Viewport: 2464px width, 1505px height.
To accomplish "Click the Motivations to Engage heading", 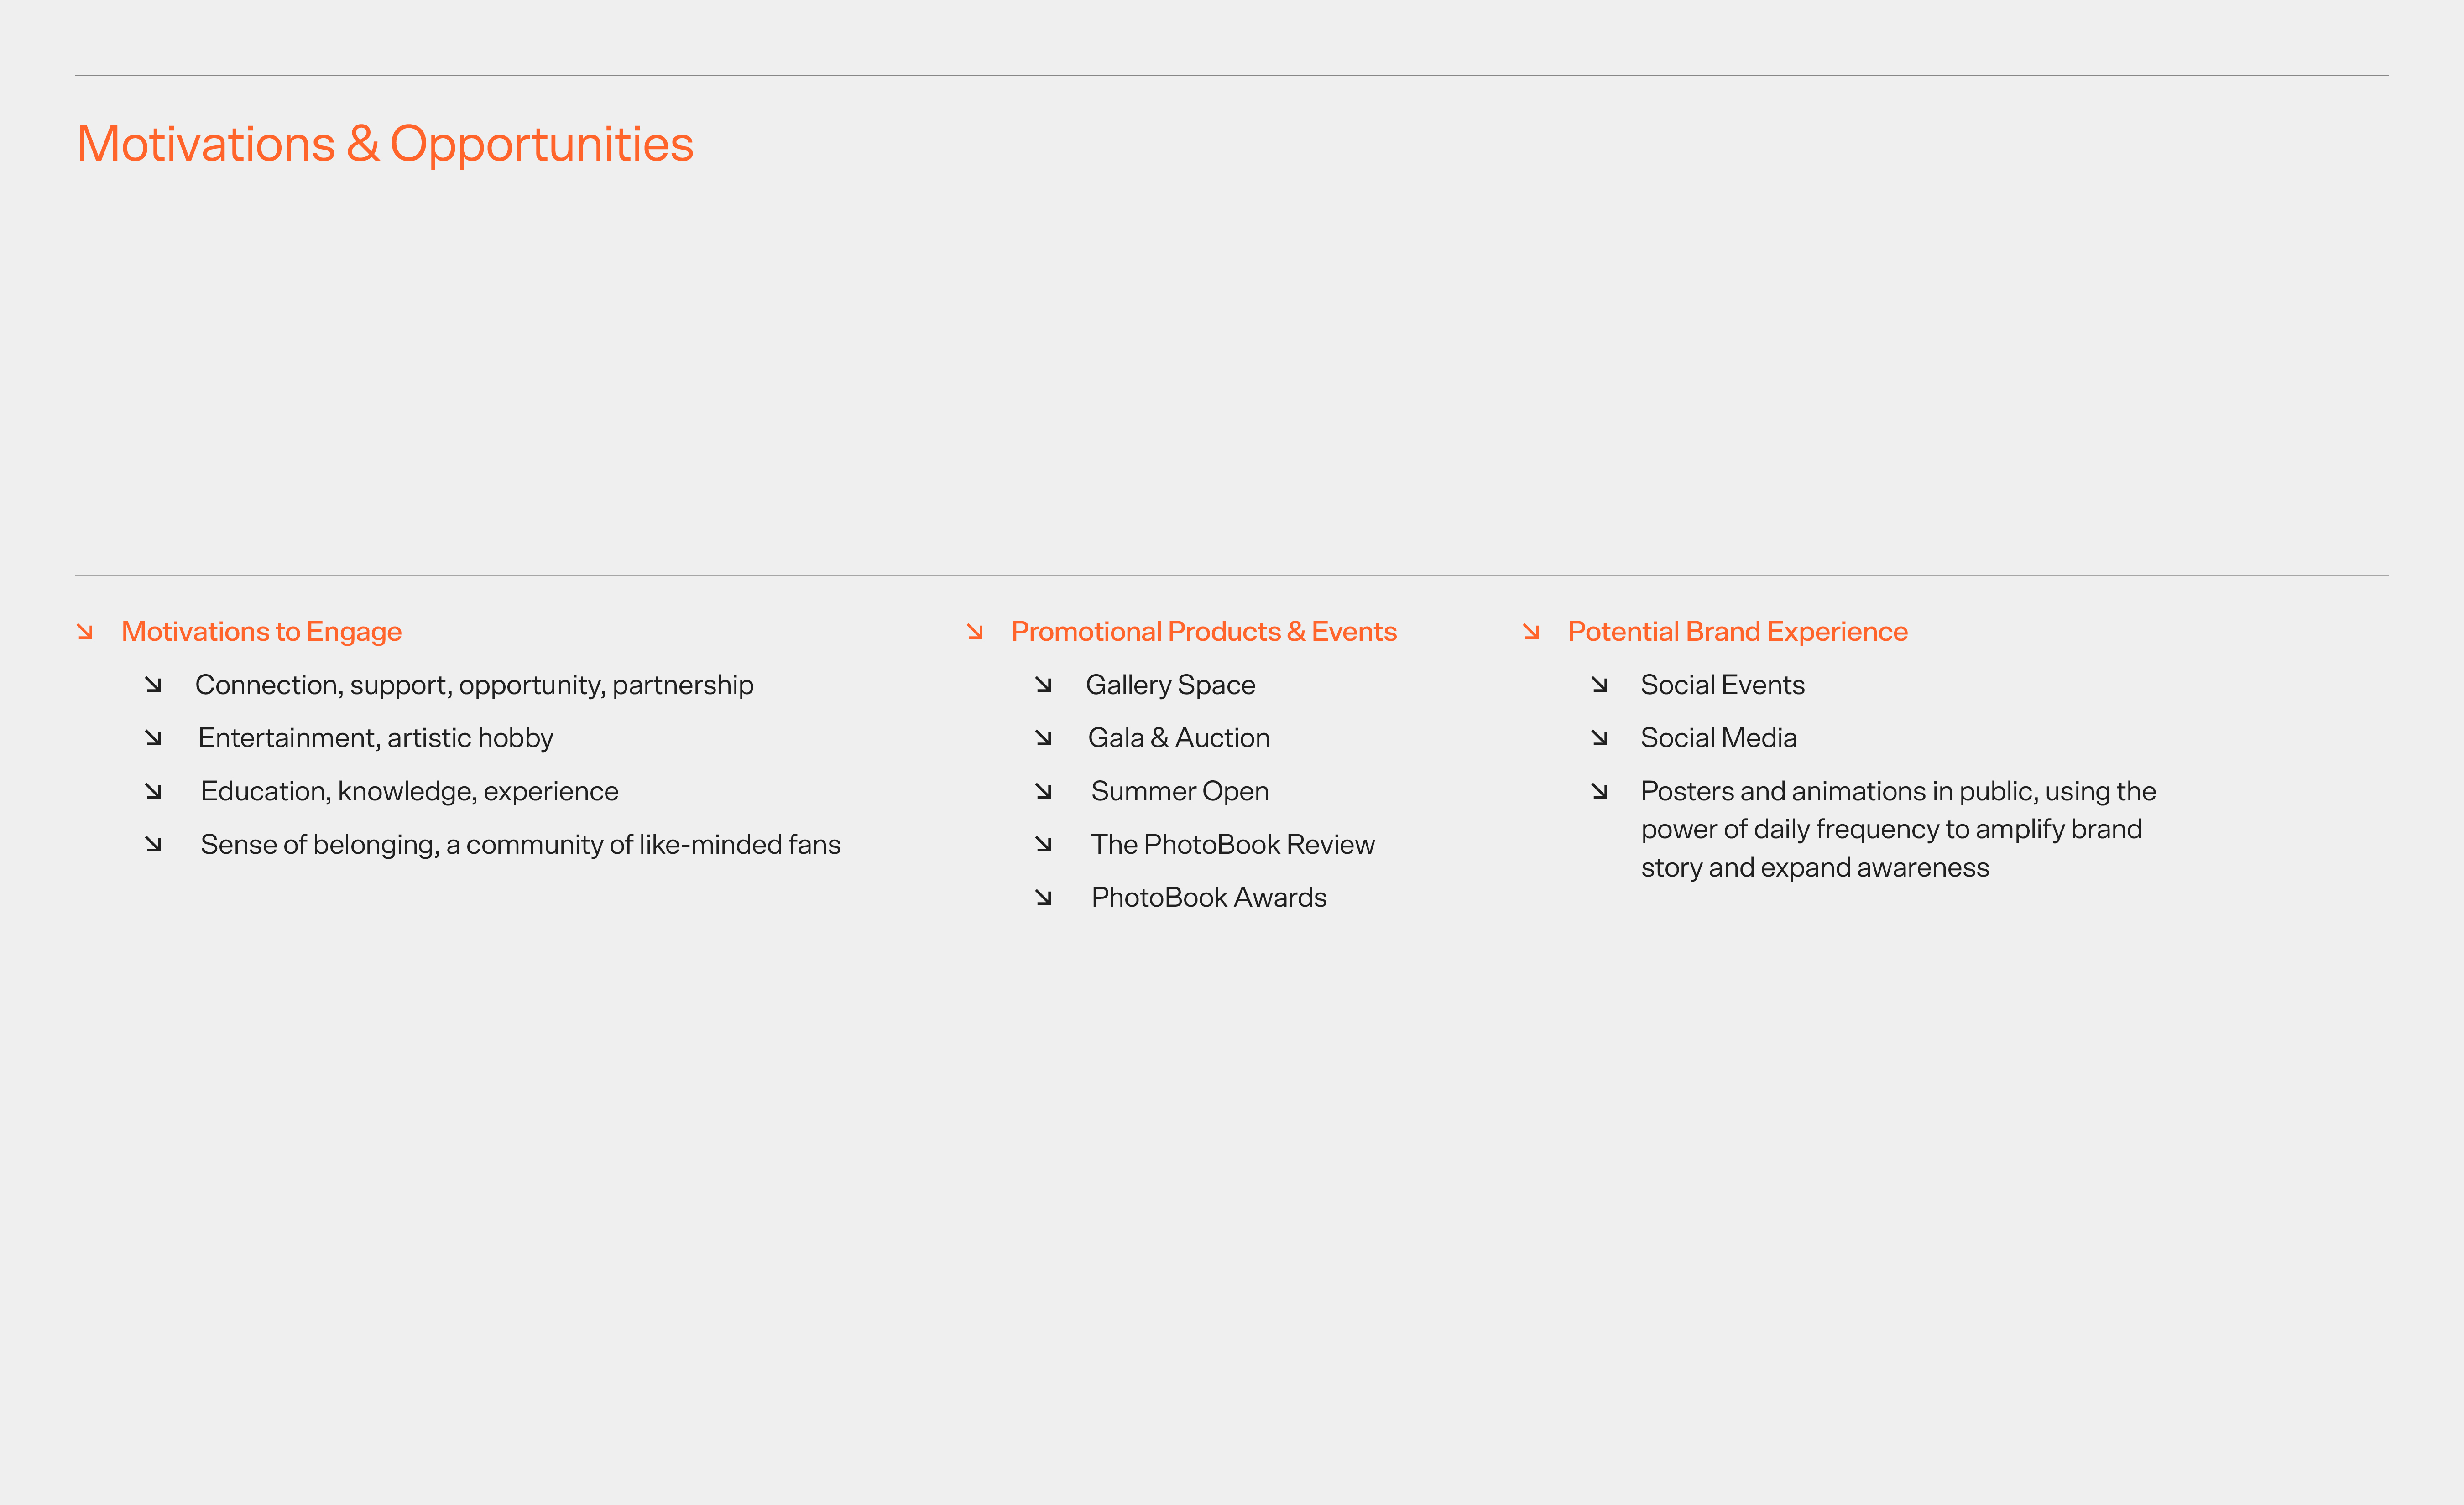I will pos(261,632).
